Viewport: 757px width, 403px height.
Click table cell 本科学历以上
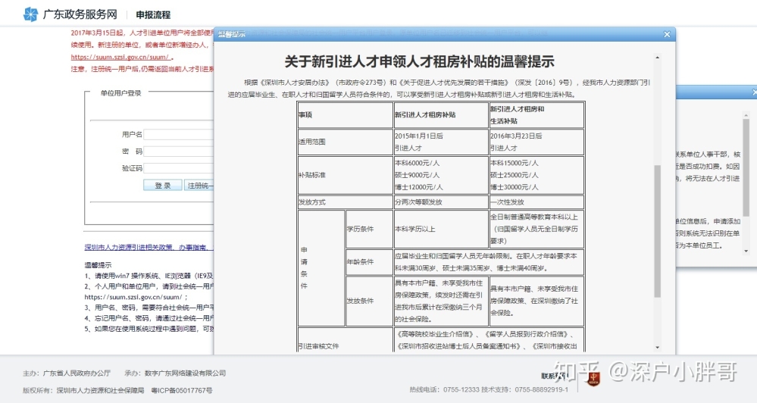point(441,229)
